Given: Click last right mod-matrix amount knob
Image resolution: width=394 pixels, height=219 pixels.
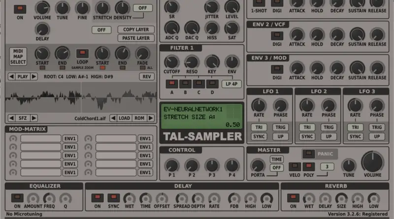Looking at the screenshot, I should coord(88,173).
